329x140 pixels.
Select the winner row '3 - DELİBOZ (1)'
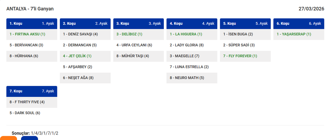click(139, 34)
